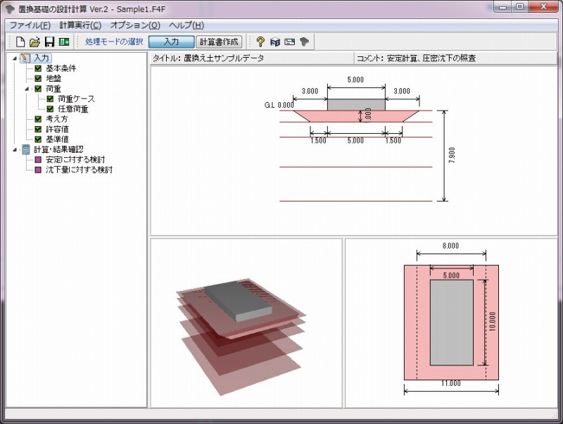Open the ファイル(F) menu
The width and height of the screenshot is (563, 424).
pos(30,25)
